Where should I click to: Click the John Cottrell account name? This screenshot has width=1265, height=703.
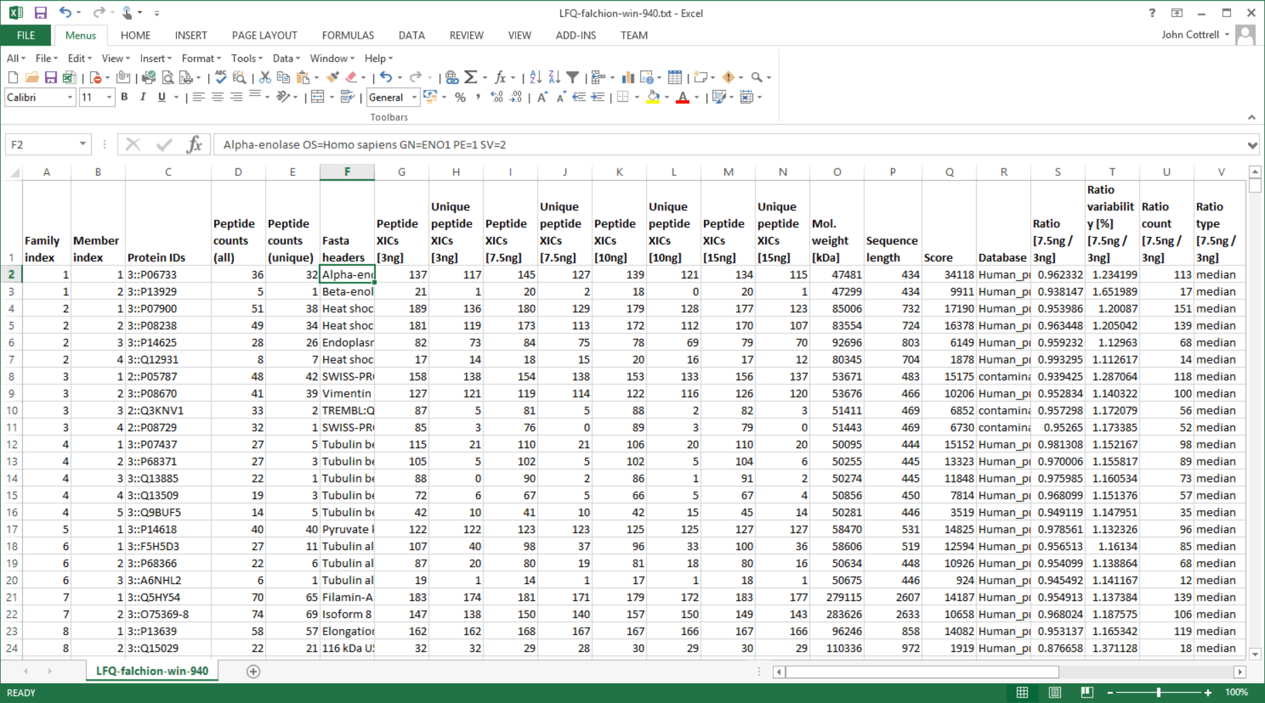1189,35
